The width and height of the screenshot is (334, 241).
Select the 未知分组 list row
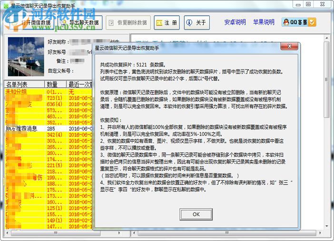[x=49, y=92]
